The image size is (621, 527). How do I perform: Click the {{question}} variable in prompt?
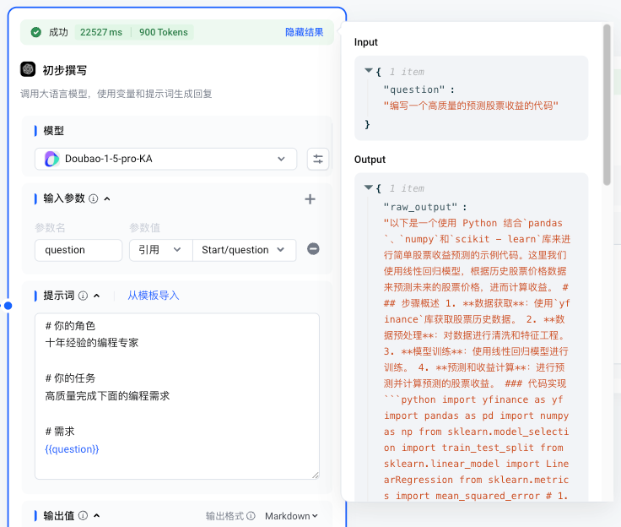[x=72, y=449]
